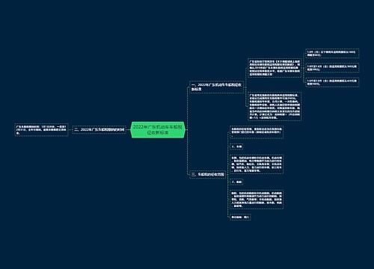
Task: Select the 1.6升至2.0升(含) tax rate leaf node
Action: tap(332, 82)
